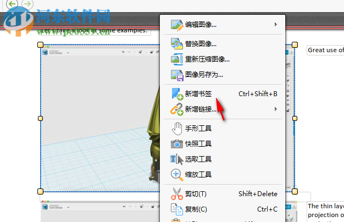Click the Snapshot tool (快照工具) camera icon
Image resolution: width=344 pixels, height=222 pixels.
[x=177, y=144]
